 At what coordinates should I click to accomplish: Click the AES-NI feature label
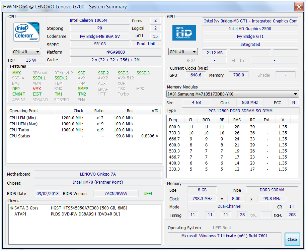coord(18,100)
